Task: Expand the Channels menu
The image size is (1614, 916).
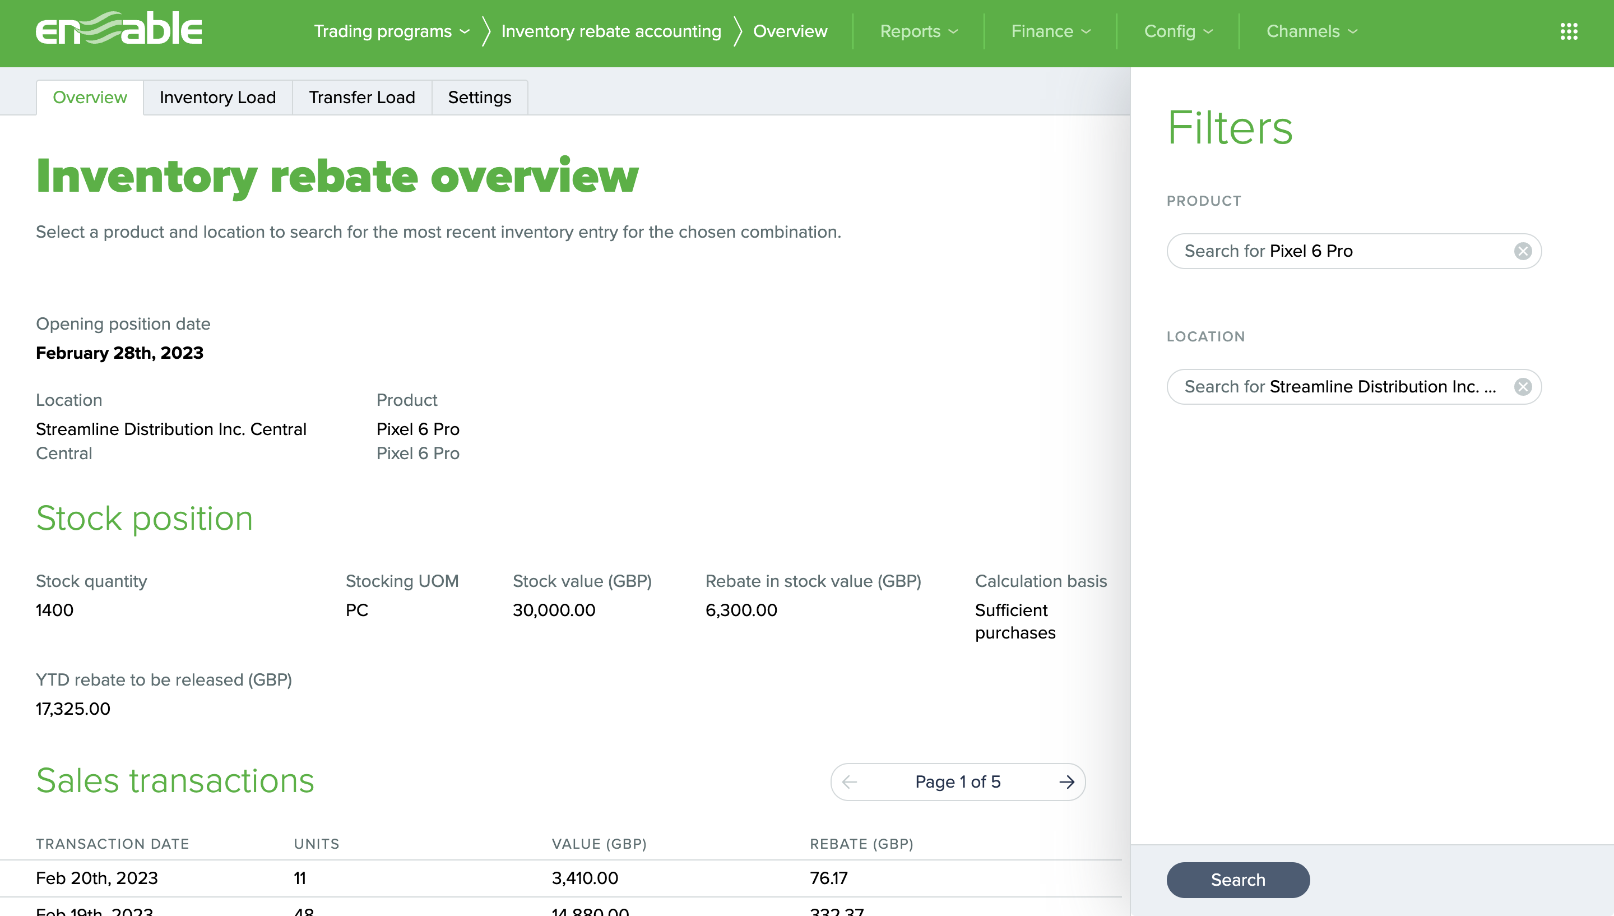Action: (1311, 31)
